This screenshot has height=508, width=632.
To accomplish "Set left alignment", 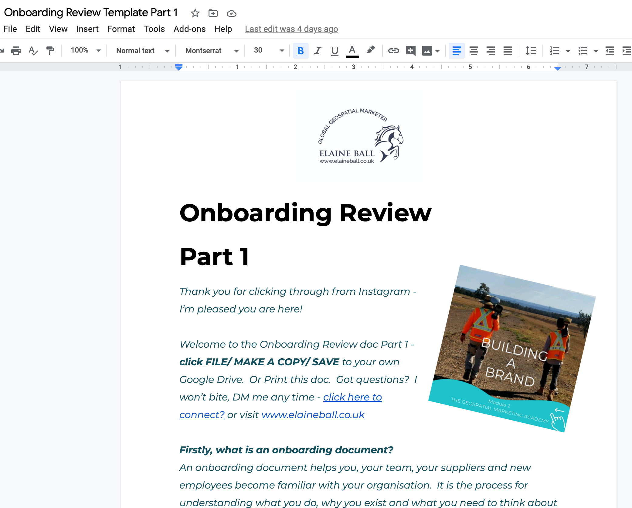I will click(x=457, y=50).
